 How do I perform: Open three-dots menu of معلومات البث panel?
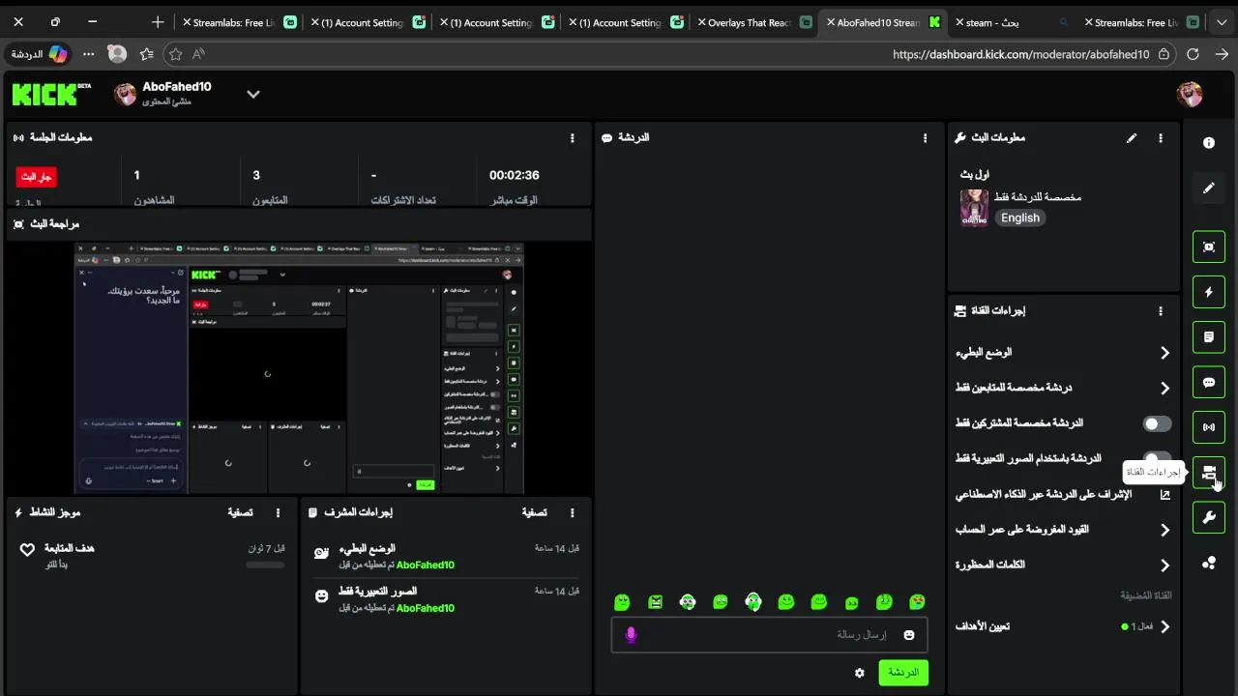click(x=1161, y=138)
